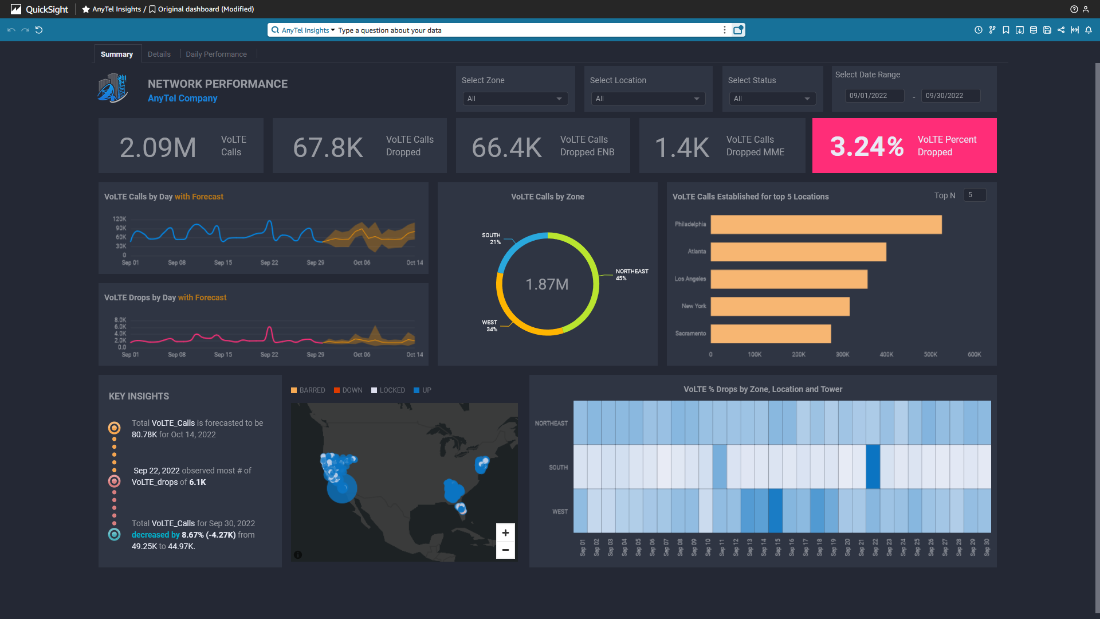Open the bookmarks icon in toolbar
Image resolution: width=1100 pixels, height=619 pixels.
pos(1006,30)
